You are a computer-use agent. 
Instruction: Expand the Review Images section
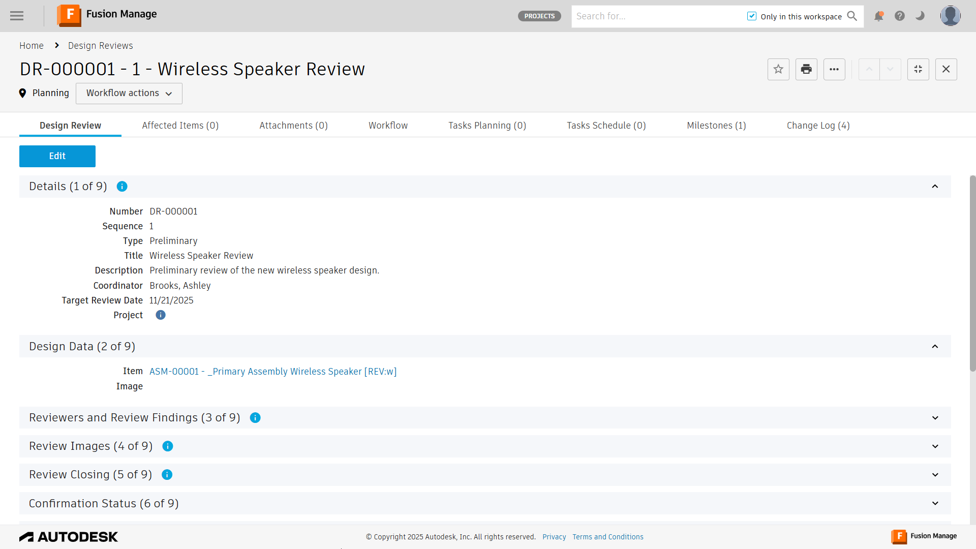pos(936,446)
